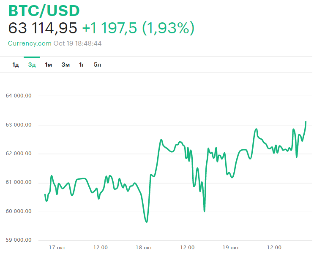Click the 19 окт date label
The width and height of the screenshot is (314, 259).
[x=231, y=248]
